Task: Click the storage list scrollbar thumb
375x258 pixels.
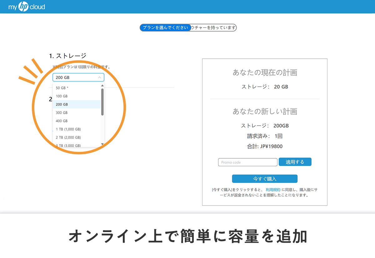Action: click(102, 102)
